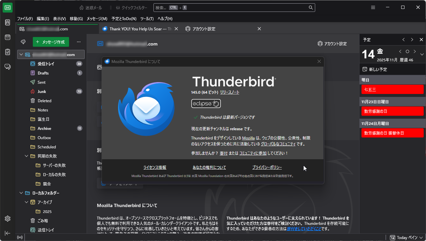Viewport: 426px width, 241px height.
Task: Switch to the Calendar view in the sidebar
Action: point(7,37)
